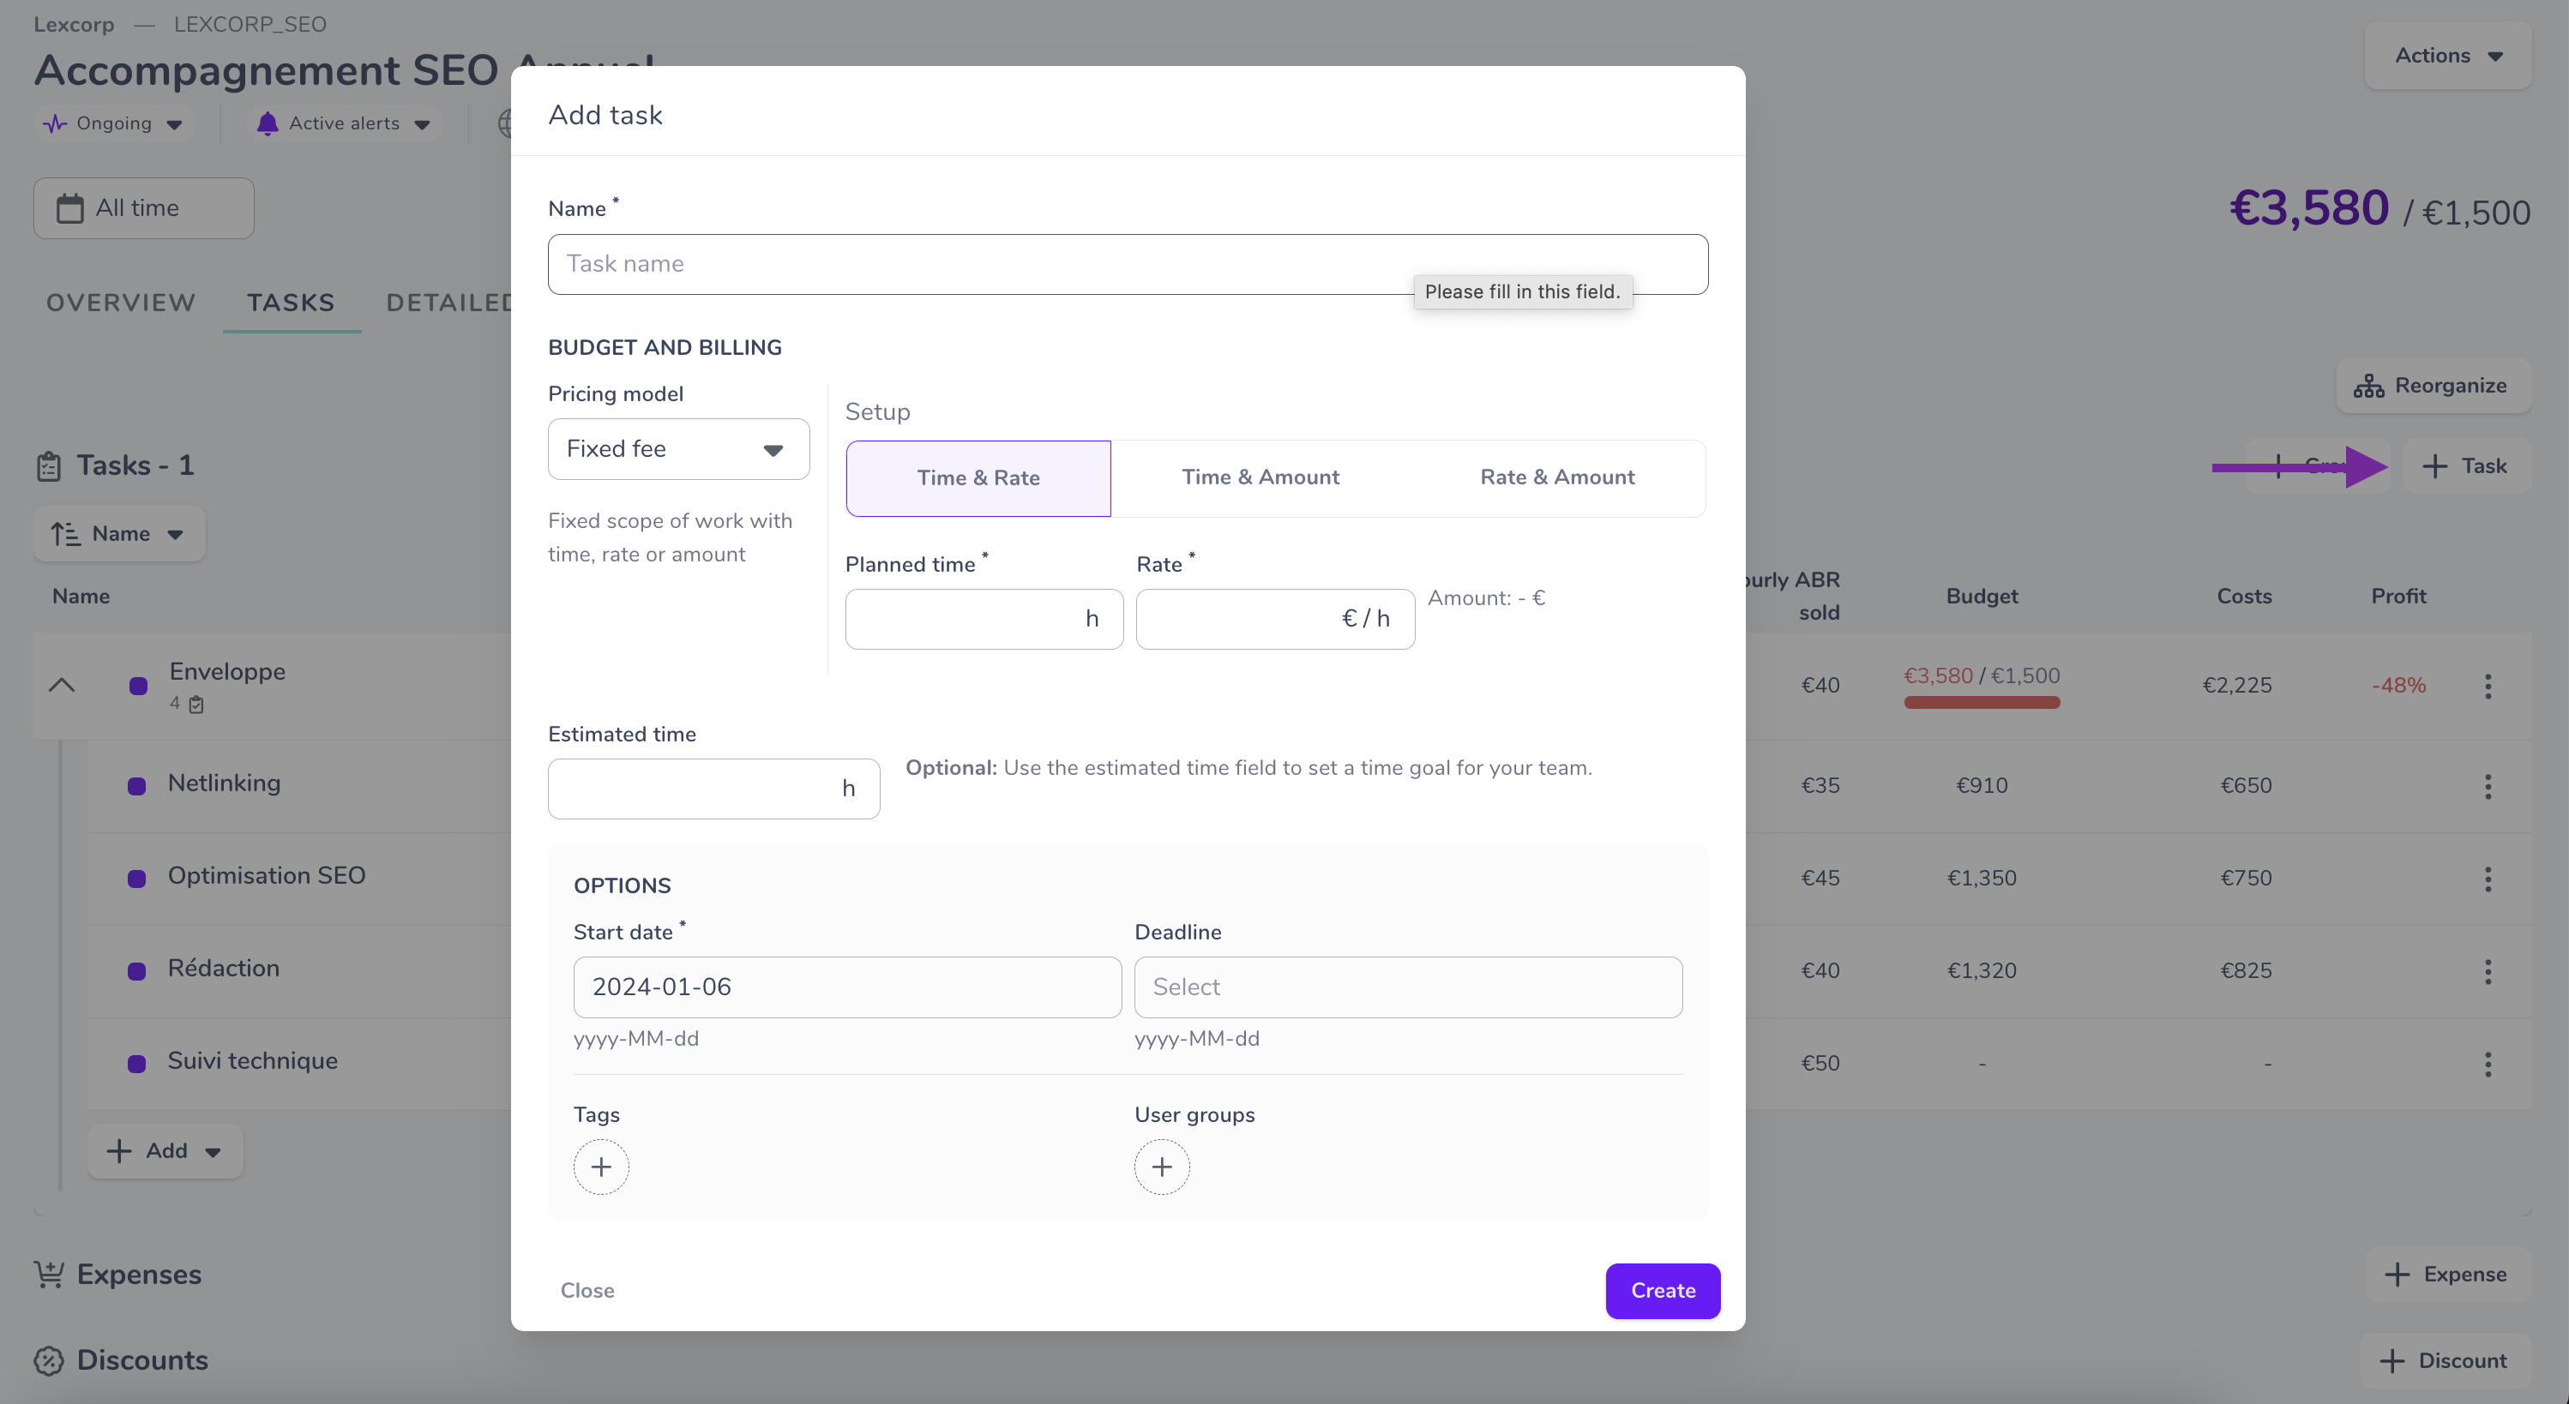Select Rate & Amount setup option
2569x1404 pixels.
(1557, 477)
